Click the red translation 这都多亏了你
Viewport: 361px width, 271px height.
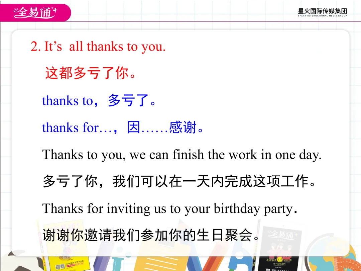click(x=91, y=73)
